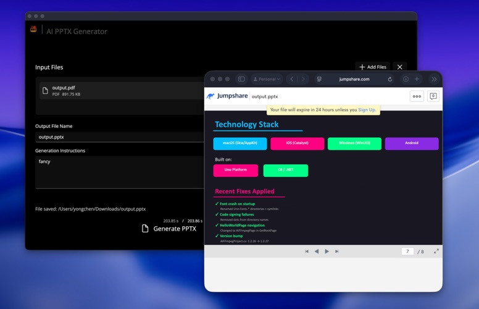This screenshot has width=479, height=309.
Task: Jump to last slide button
Action: pos(336,252)
